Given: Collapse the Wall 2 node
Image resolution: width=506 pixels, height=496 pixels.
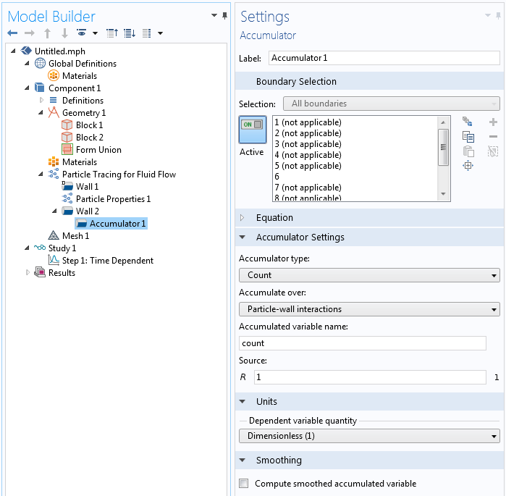Looking at the screenshot, I should click(54, 211).
